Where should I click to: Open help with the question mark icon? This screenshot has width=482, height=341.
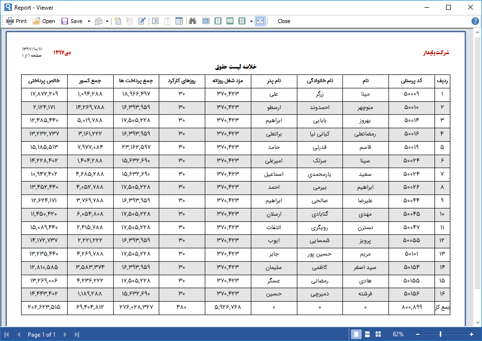coord(475,21)
